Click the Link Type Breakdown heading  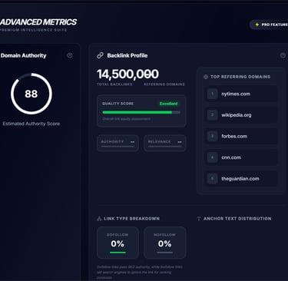tap(131, 219)
